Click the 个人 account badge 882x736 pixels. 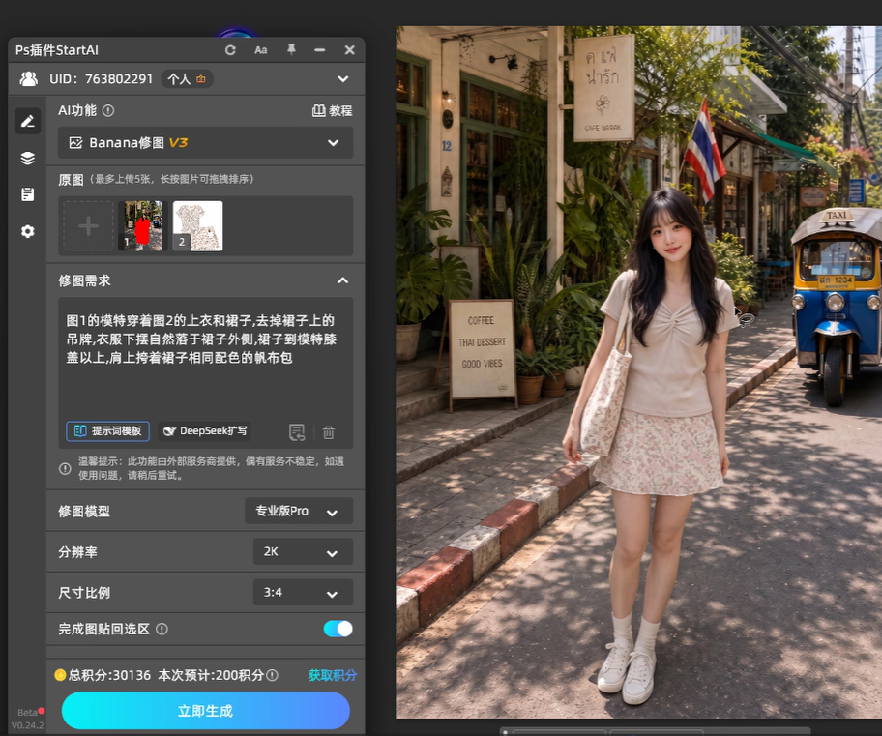click(x=187, y=79)
